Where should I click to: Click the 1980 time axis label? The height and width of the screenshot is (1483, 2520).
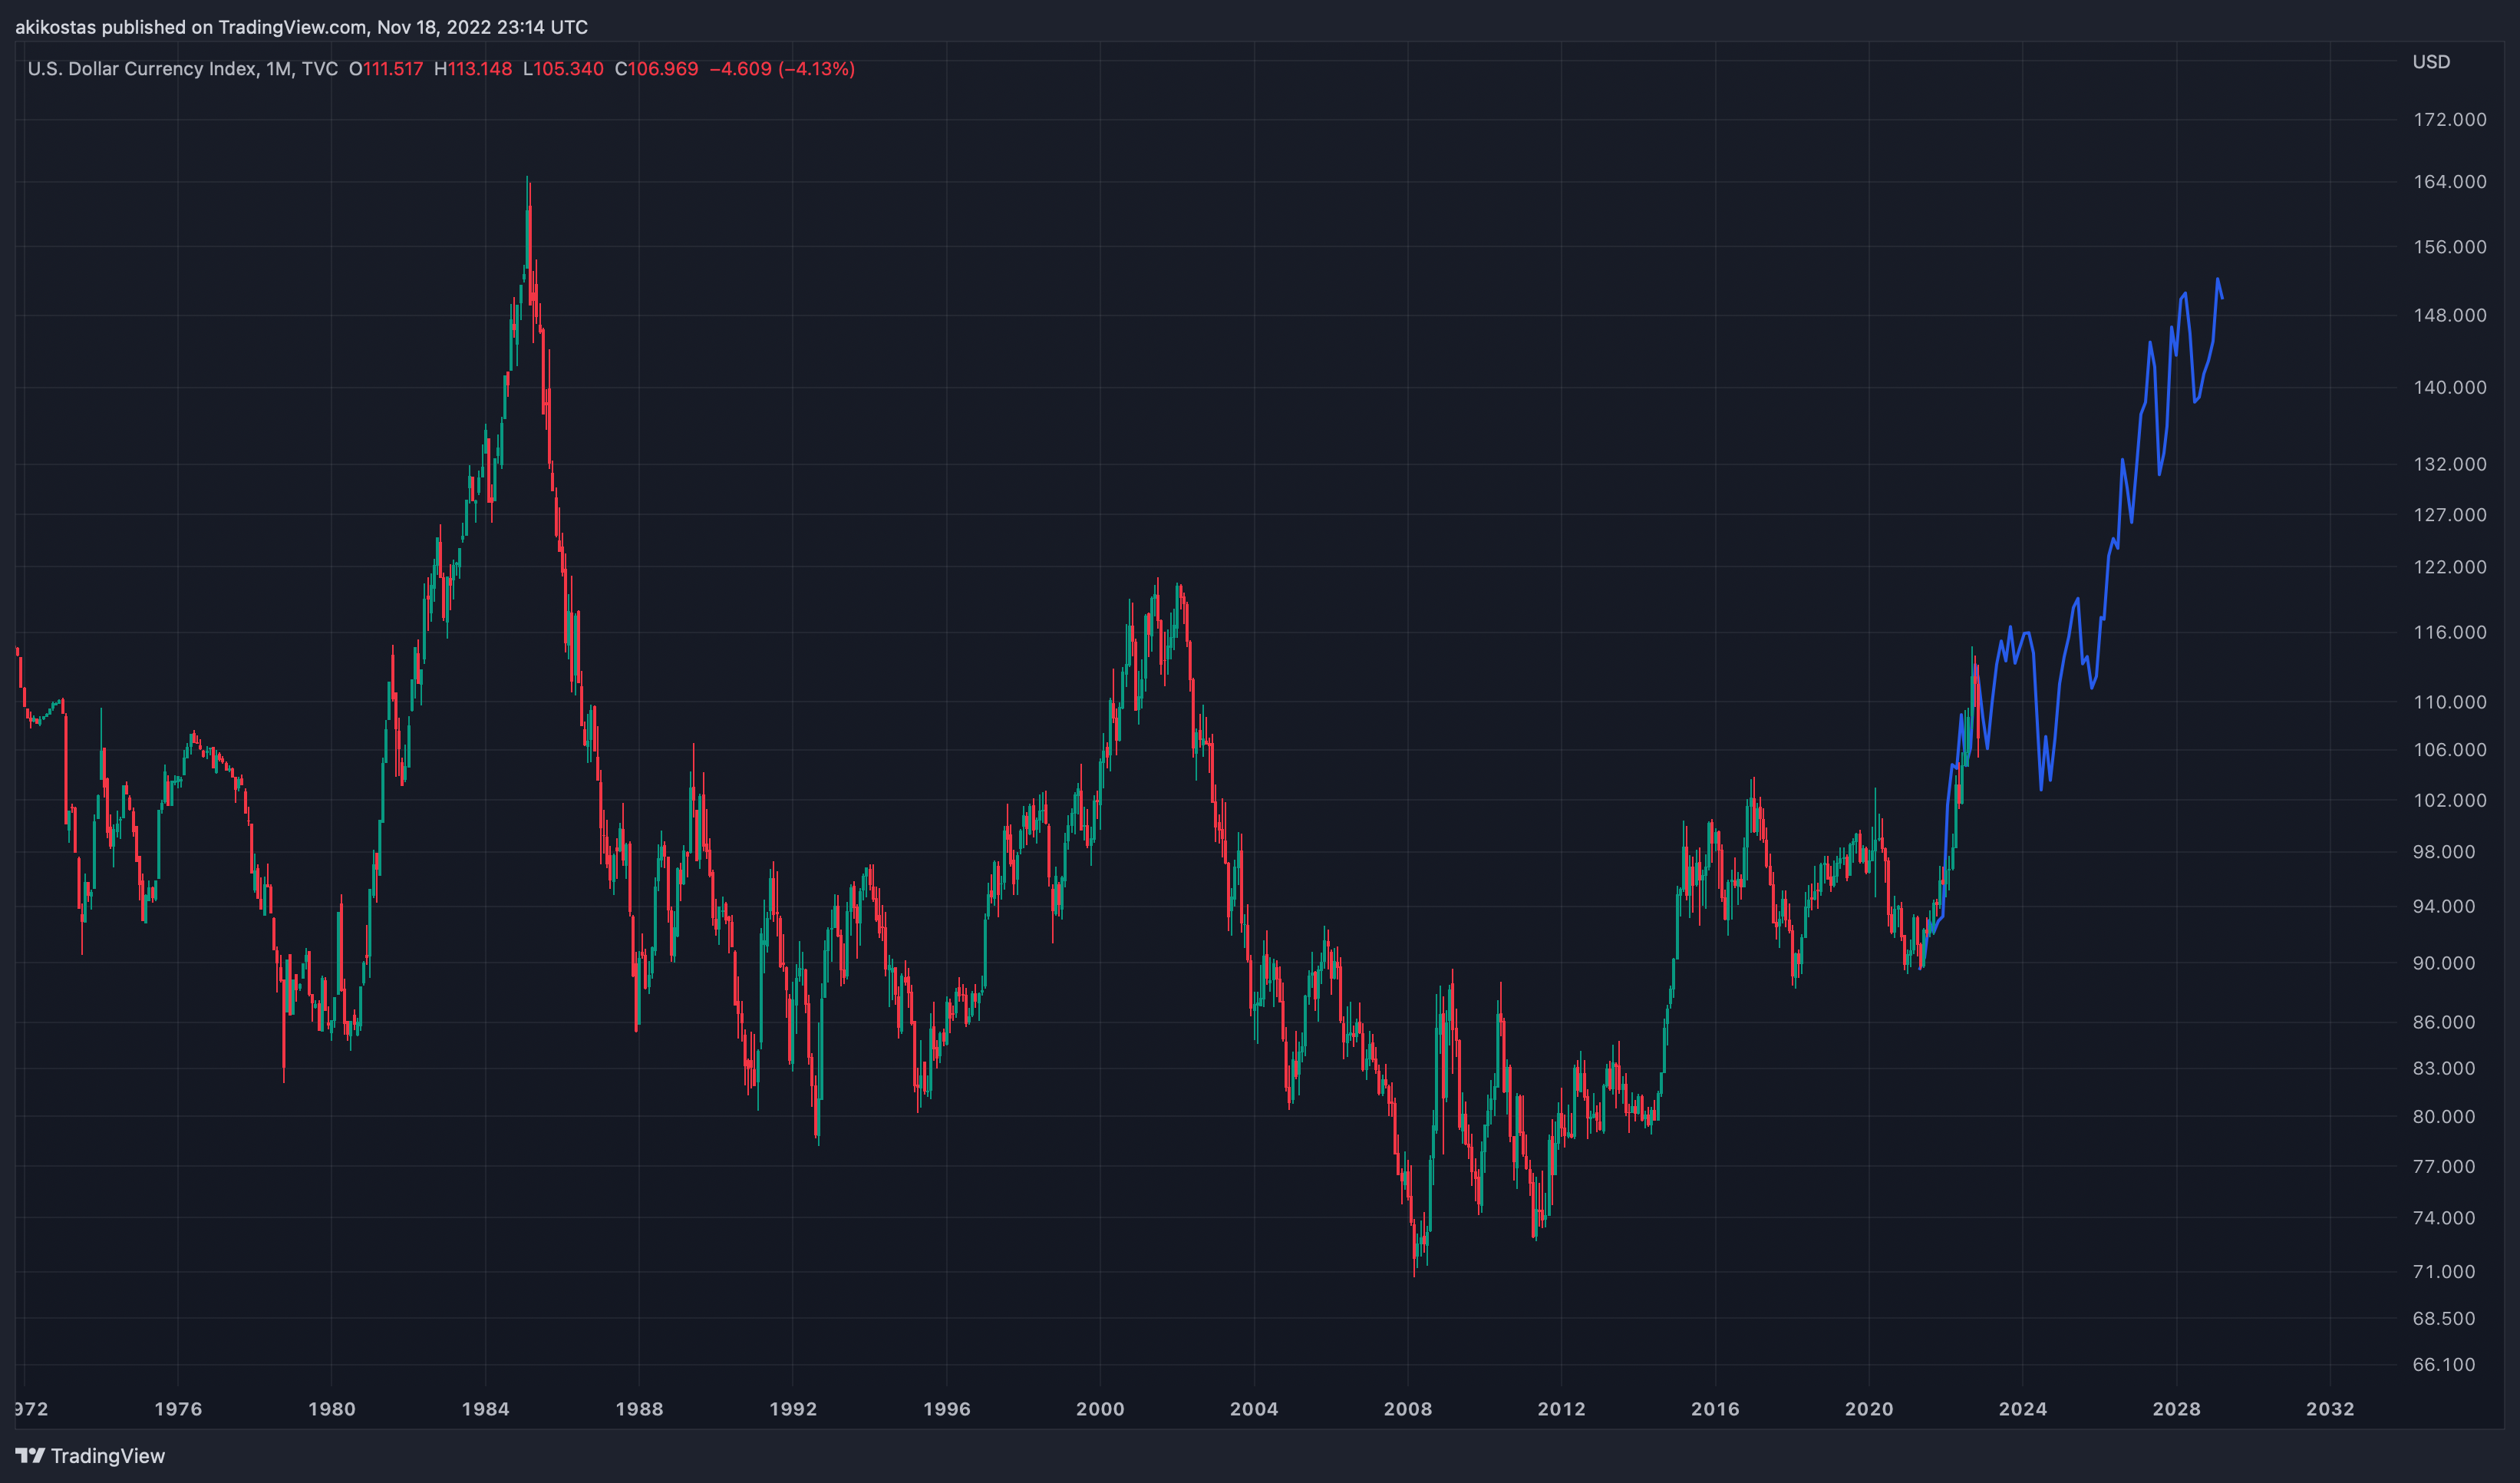click(331, 1409)
